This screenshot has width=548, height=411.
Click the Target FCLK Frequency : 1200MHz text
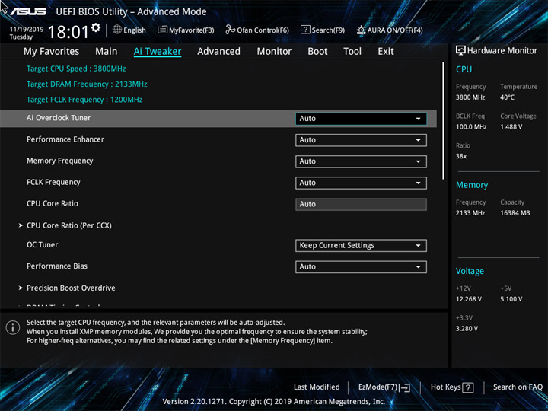click(x=84, y=100)
